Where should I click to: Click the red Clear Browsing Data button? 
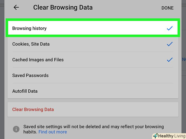[x=33, y=109]
